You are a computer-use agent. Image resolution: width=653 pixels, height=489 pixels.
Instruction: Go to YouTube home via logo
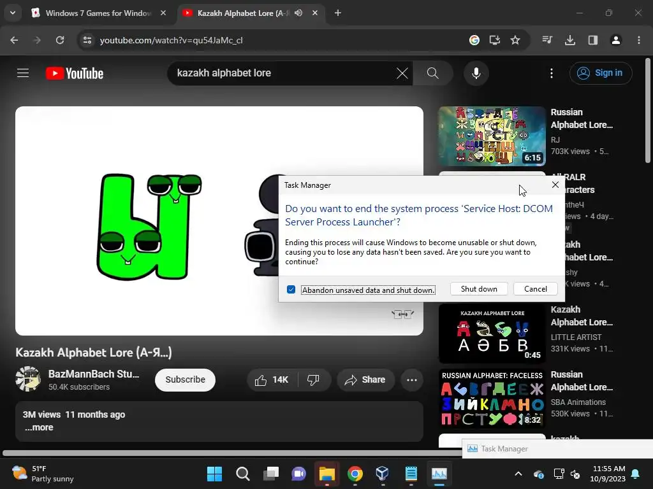(75, 74)
